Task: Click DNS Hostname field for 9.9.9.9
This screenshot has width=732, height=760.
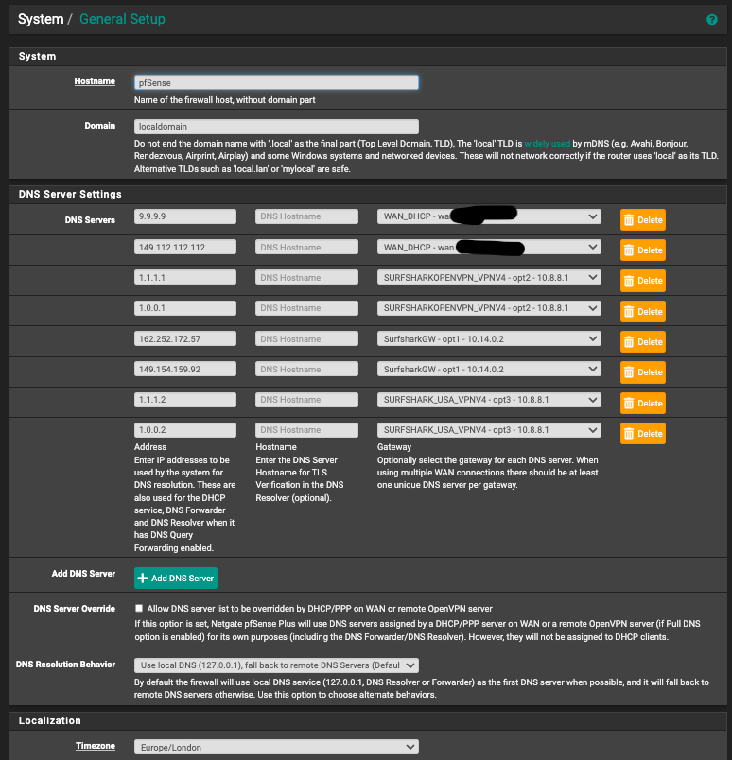Action: click(306, 216)
